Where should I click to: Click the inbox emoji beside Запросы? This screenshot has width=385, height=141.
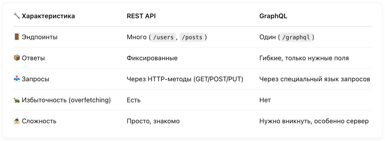[17, 79]
